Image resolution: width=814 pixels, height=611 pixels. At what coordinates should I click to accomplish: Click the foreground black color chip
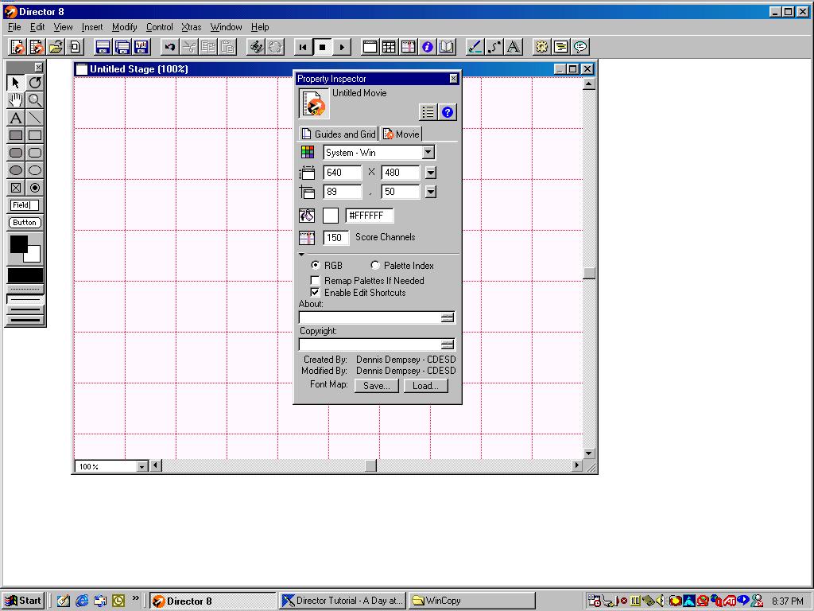(x=19, y=243)
